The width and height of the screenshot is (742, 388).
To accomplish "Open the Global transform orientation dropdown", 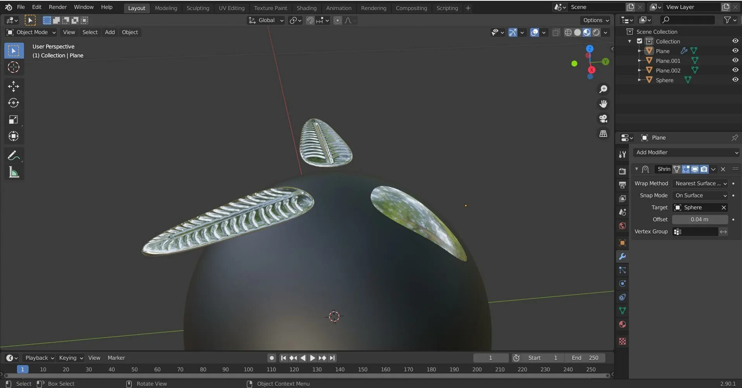I will (x=266, y=20).
